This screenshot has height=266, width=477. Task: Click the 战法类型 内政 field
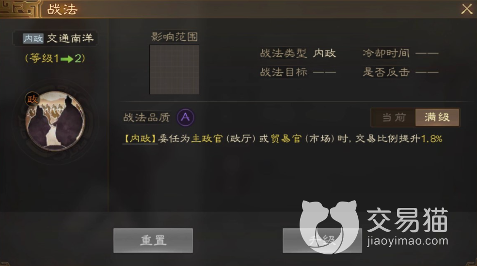tap(298, 53)
